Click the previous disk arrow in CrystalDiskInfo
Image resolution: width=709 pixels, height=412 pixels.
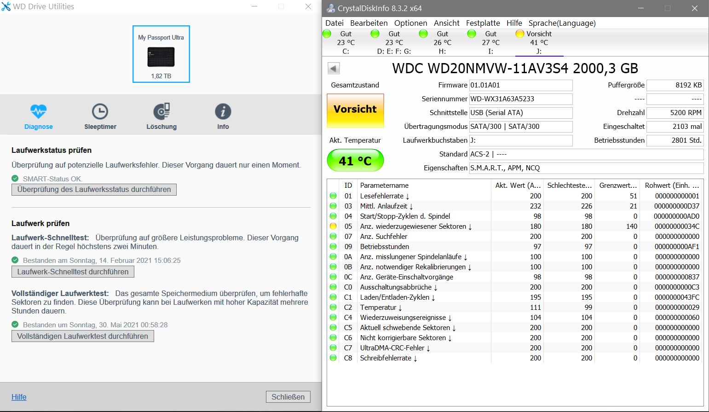click(x=334, y=69)
